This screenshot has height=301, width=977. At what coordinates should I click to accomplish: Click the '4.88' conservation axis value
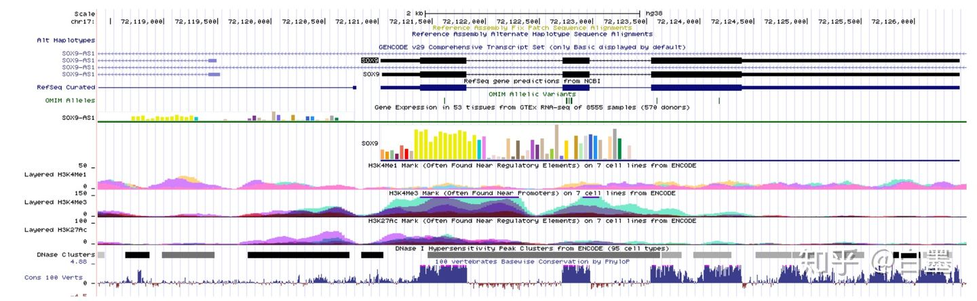(79, 262)
